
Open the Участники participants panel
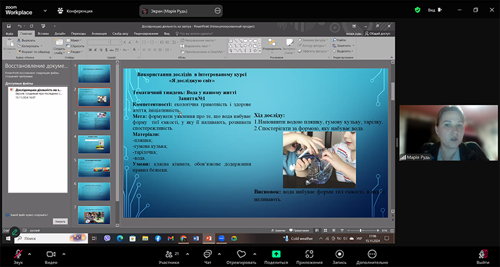pos(169,257)
